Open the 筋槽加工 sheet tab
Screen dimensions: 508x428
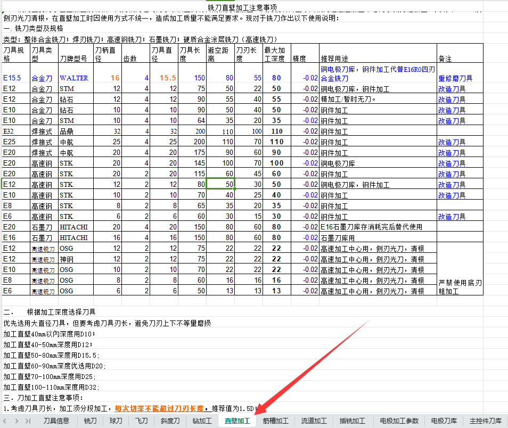tap(276, 421)
